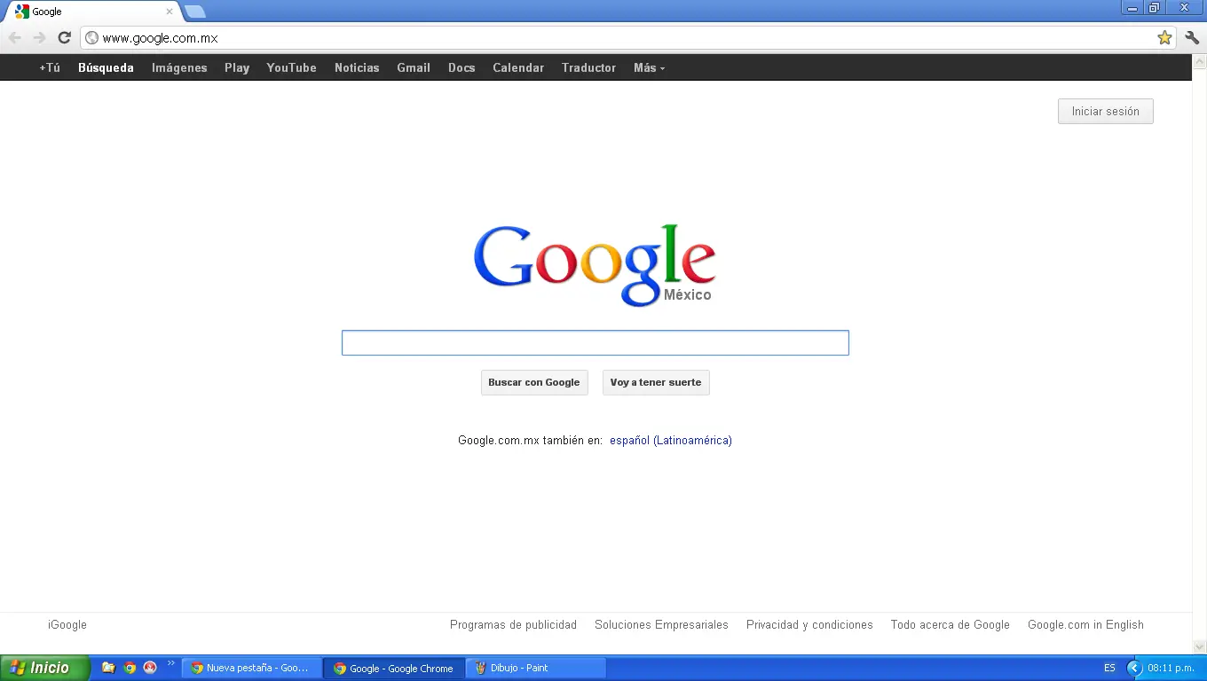Image resolution: width=1207 pixels, height=681 pixels.
Task: Click the Google México logo
Action: pos(595,265)
